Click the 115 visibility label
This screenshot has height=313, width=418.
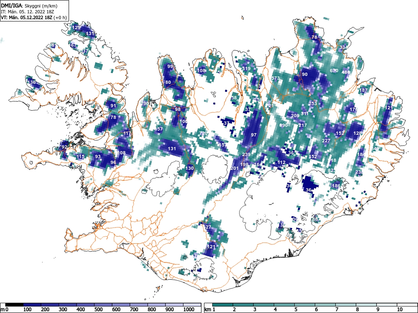tap(81, 157)
